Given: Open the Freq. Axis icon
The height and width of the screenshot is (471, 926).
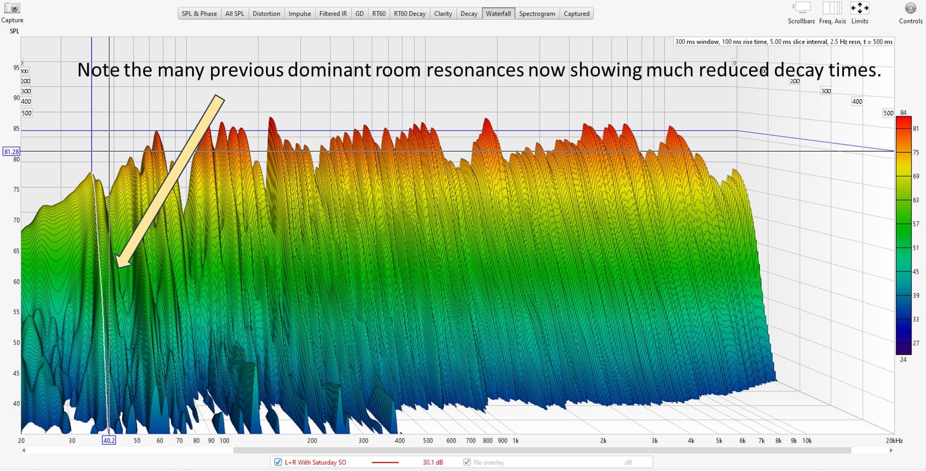Looking at the screenshot, I should click(x=832, y=8).
